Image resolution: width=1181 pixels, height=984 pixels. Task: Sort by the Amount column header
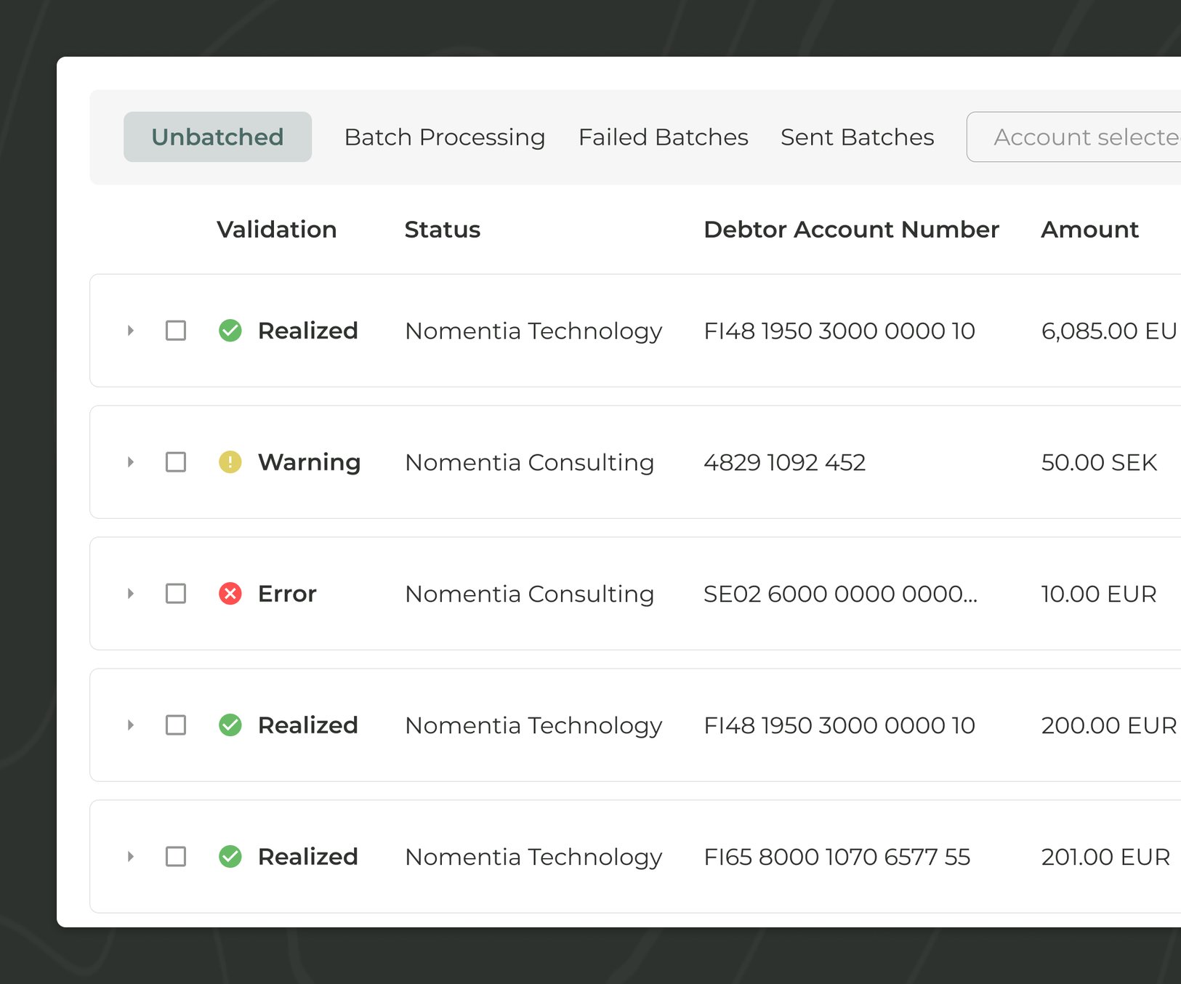(x=1089, y=230)
